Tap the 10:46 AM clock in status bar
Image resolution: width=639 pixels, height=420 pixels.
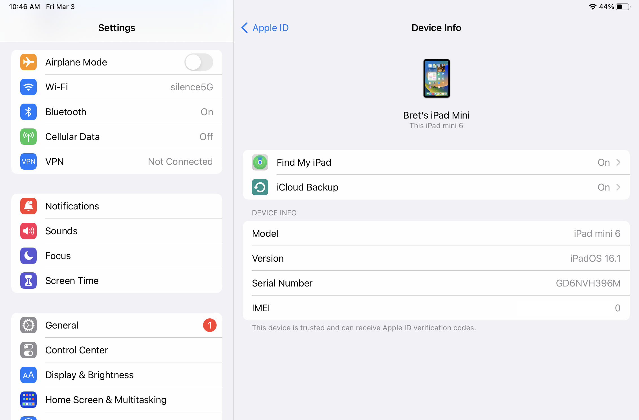pos(25,6)
